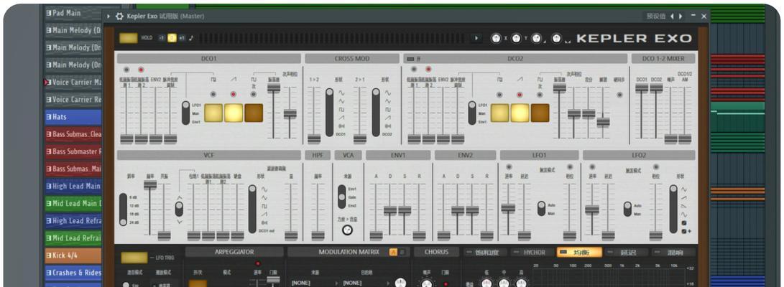Viewport: 784px width, 287px height.
Task: Expand the plugin window menu arrow
Action: point(109,16)
